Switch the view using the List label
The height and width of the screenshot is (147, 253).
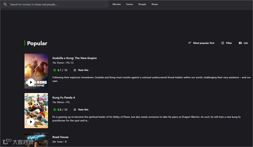coord(245,43)
